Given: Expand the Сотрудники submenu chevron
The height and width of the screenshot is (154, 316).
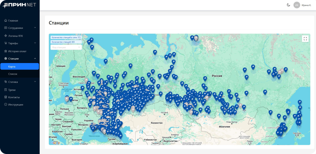Looking at the screenshot, I should point(35,28).
